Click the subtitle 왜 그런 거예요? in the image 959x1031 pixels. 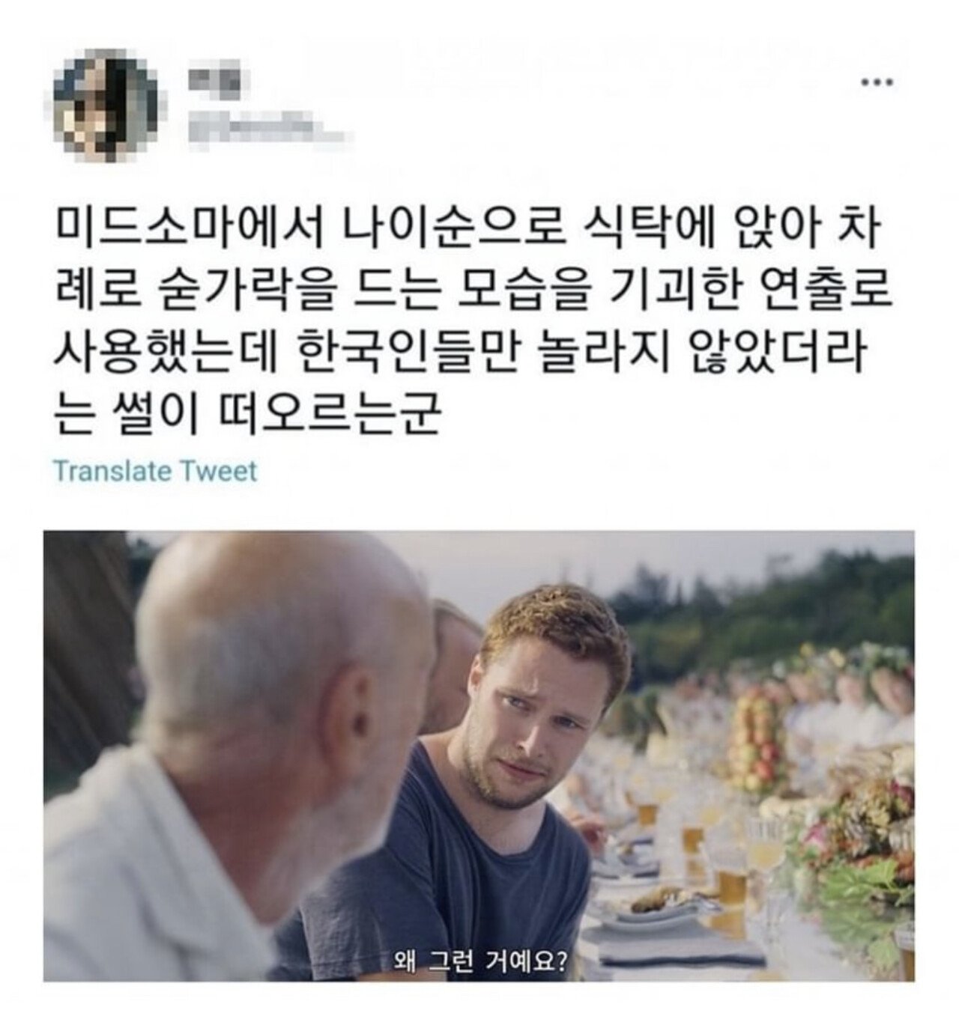point(479,958)
